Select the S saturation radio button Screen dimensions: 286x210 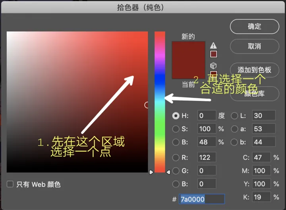176,129
